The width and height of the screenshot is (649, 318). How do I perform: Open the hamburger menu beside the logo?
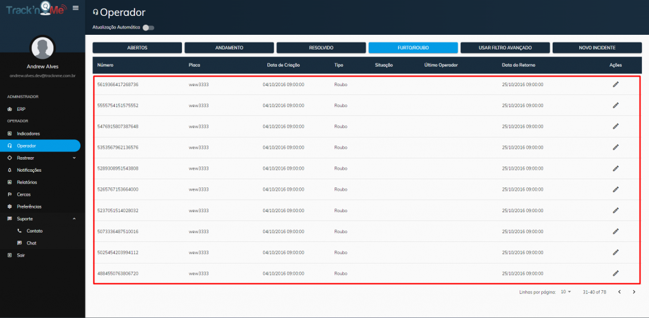click(x=75, y=8)
